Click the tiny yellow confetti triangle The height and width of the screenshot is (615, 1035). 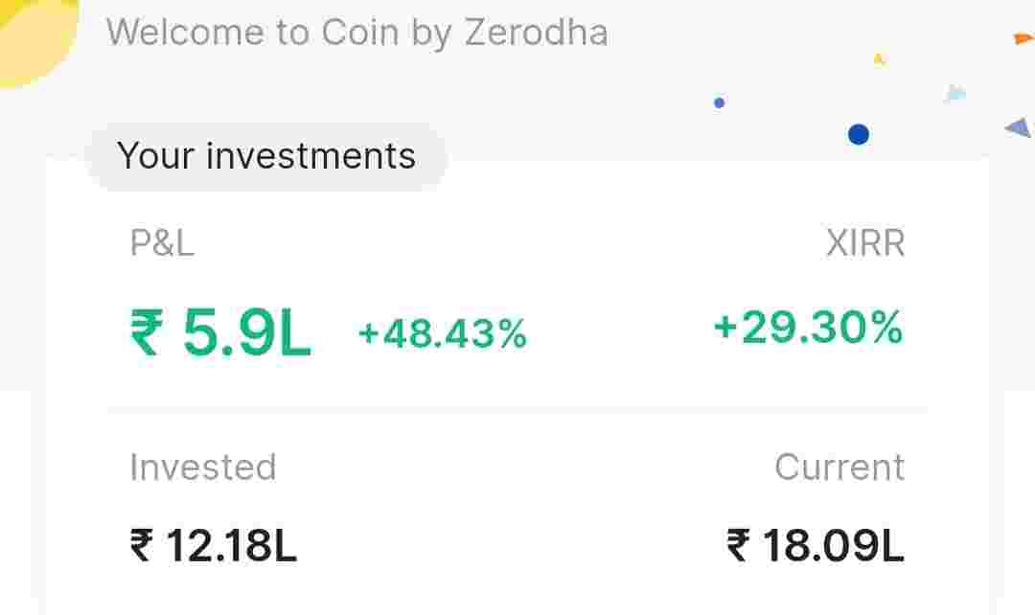(x=879, y=59)
